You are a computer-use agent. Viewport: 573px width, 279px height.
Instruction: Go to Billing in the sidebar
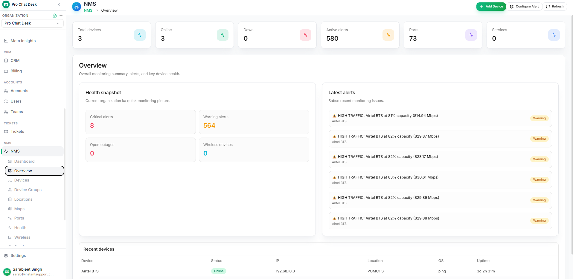pos(16,71)
